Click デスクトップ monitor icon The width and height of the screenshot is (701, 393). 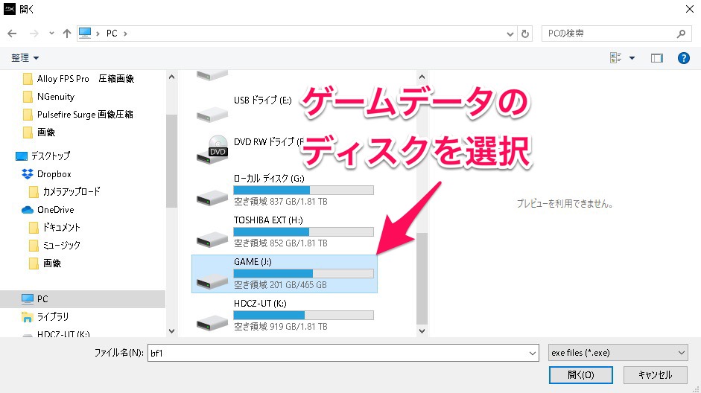pyautogui.click(x=21, y=156)
